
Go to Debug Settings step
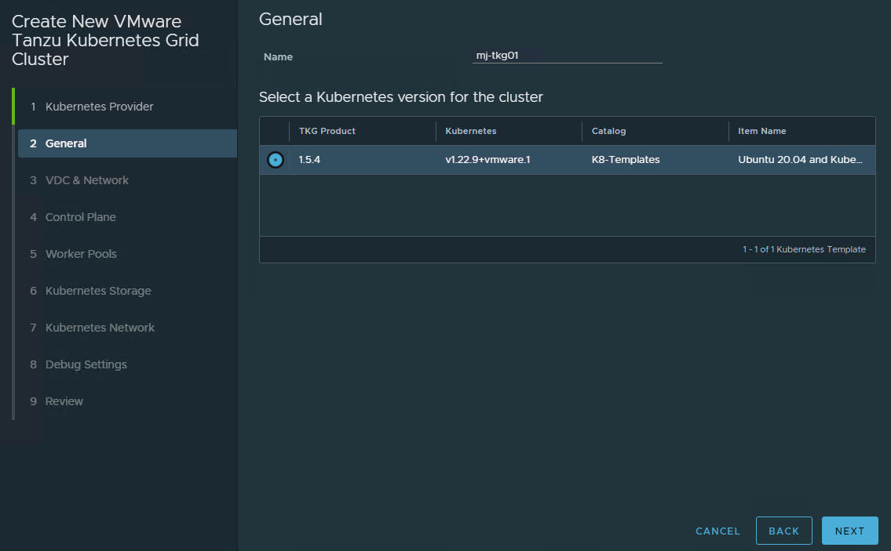tap(86, 364)
